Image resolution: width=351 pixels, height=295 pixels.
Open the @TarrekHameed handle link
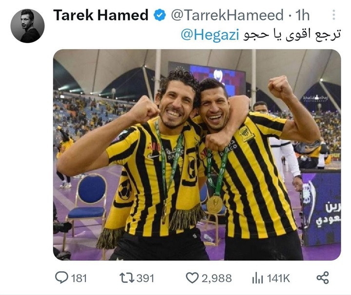[227, 15]
